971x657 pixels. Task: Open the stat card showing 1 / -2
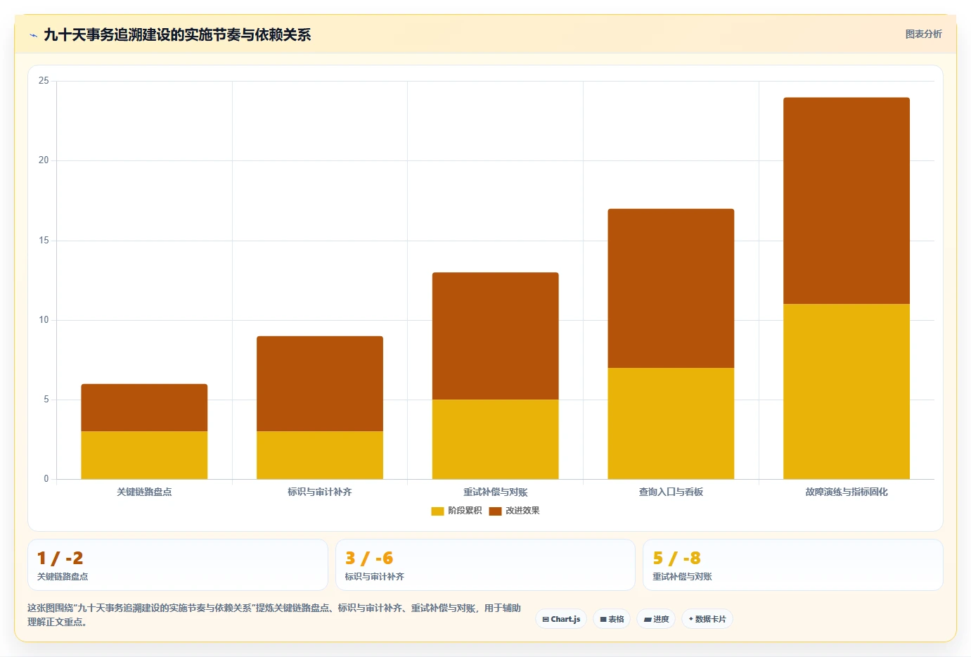[x=178, y=565]
